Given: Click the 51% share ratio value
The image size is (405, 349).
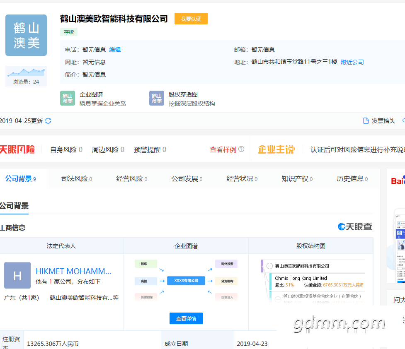Looking at the screenshot, I should point(290,285).
